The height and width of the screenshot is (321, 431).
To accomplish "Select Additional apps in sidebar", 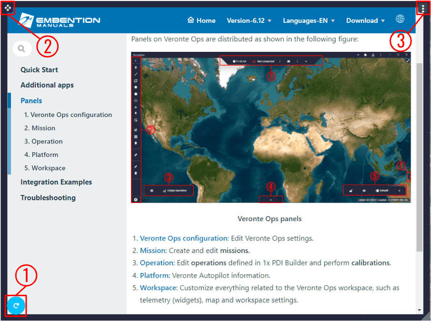I will (x=47, y=85).
